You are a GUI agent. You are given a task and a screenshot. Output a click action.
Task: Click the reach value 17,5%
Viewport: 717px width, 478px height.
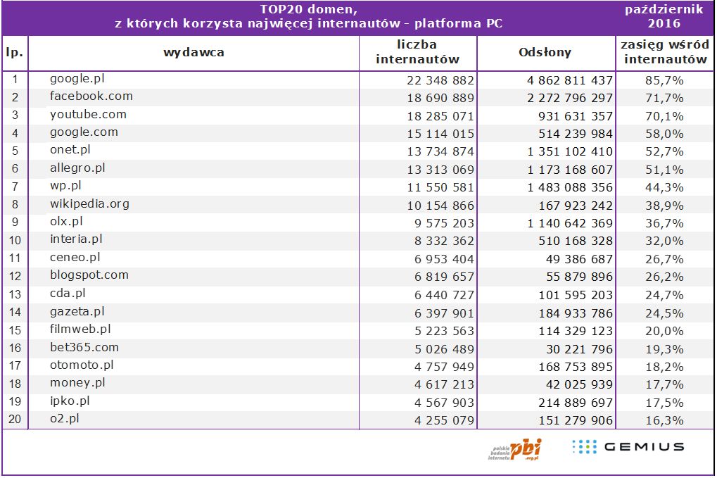664,403
